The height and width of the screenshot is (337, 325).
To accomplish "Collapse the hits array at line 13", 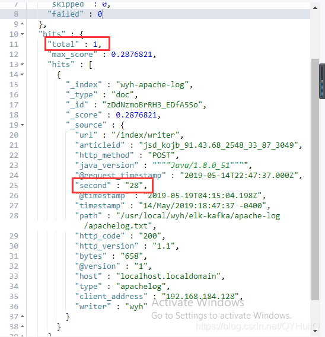I will 22,65.
